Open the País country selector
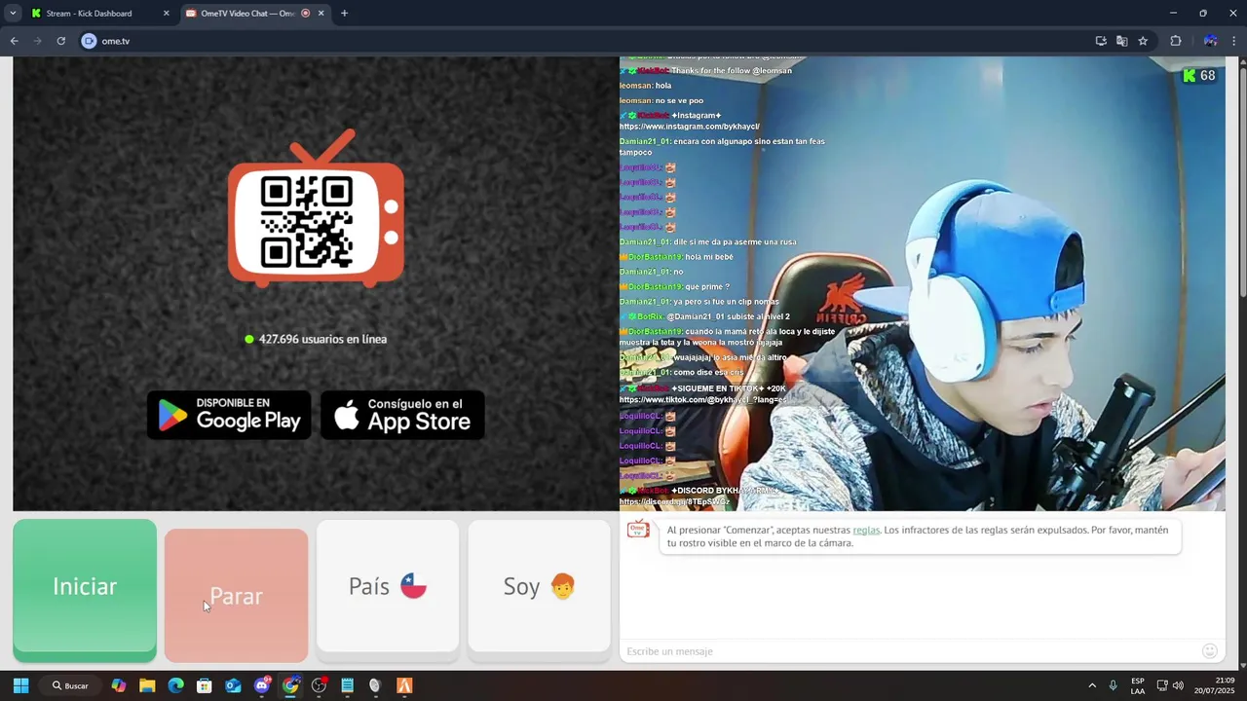The width and height of the screenshot is (1247, 701). [388, 586]
